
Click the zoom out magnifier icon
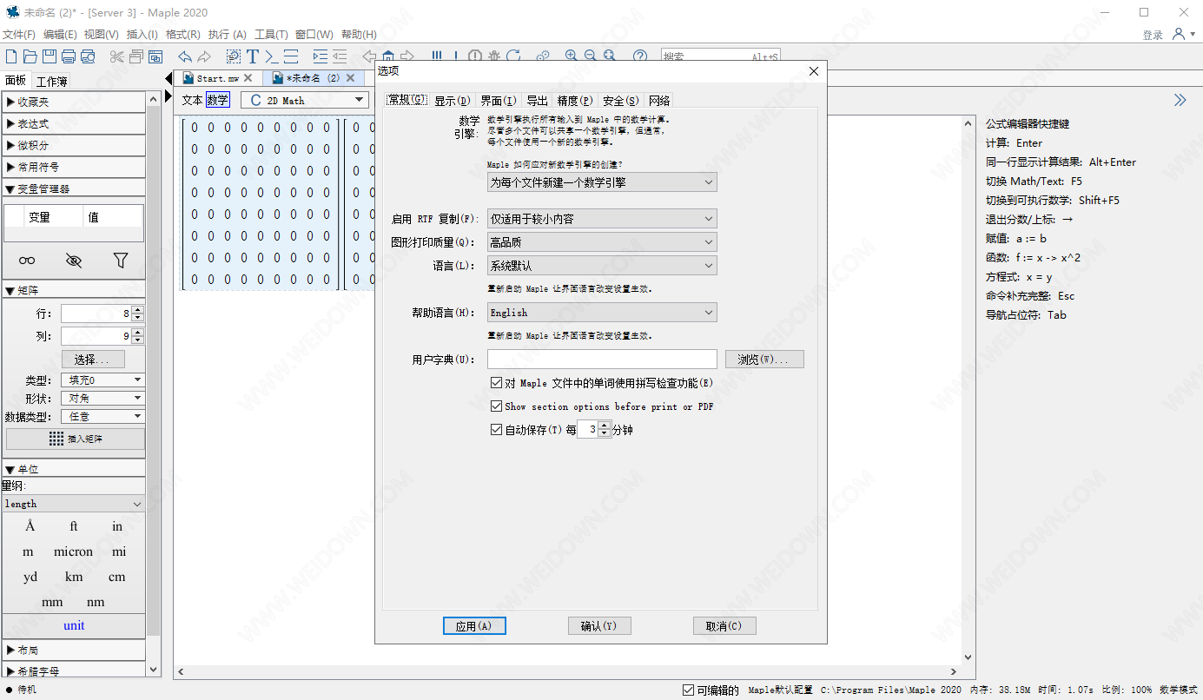pos(591,56)
